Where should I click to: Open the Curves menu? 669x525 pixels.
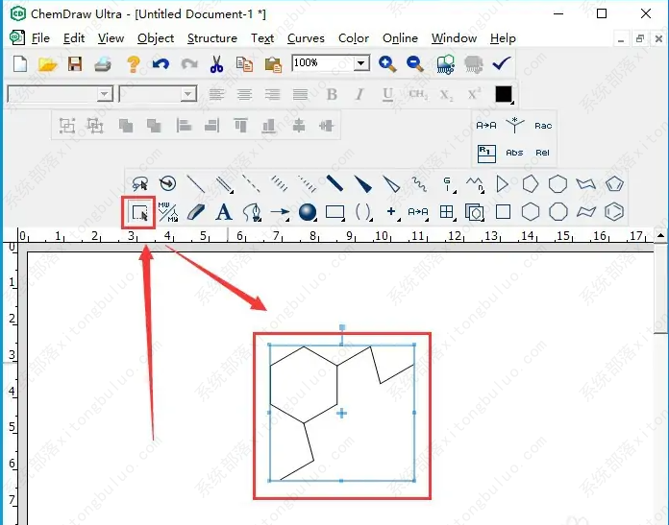pyautogui.click(x=306, y=38)
